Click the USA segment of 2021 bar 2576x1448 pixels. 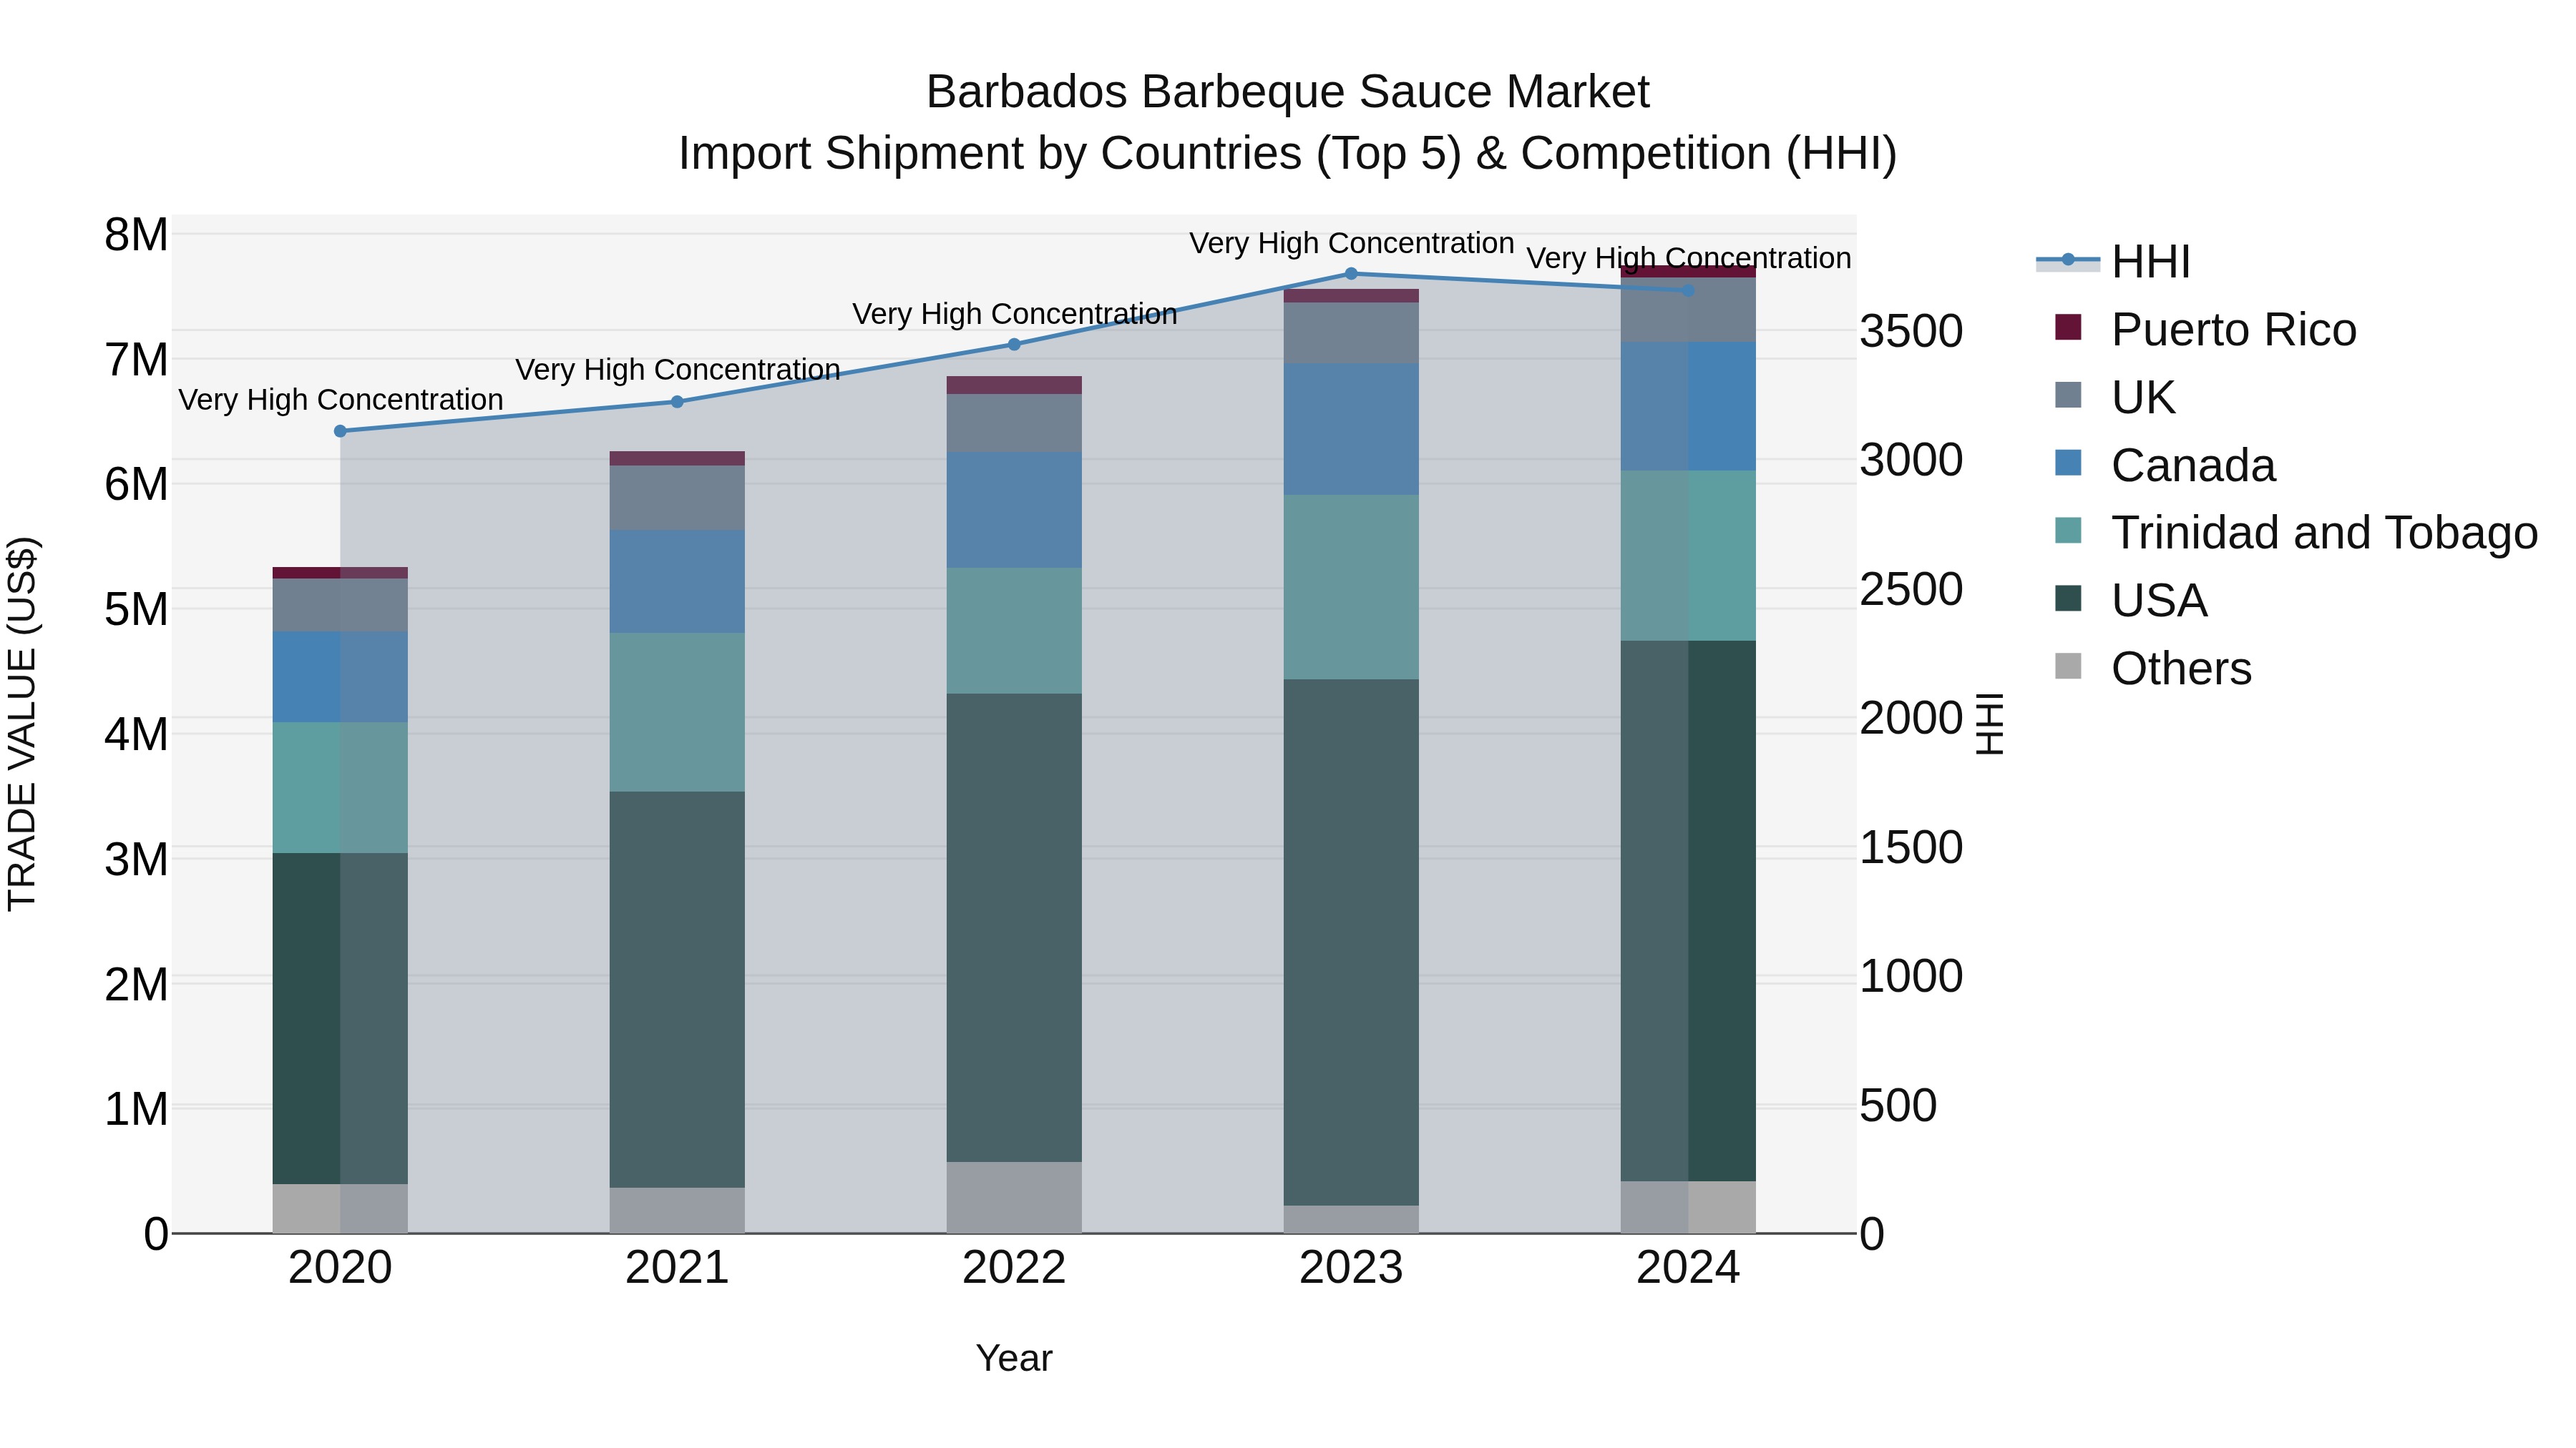(677, 990)
